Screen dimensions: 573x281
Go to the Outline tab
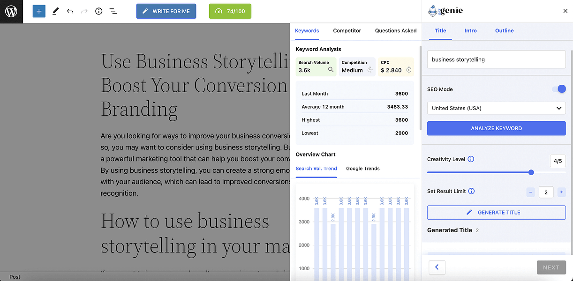tap(505, 30)
